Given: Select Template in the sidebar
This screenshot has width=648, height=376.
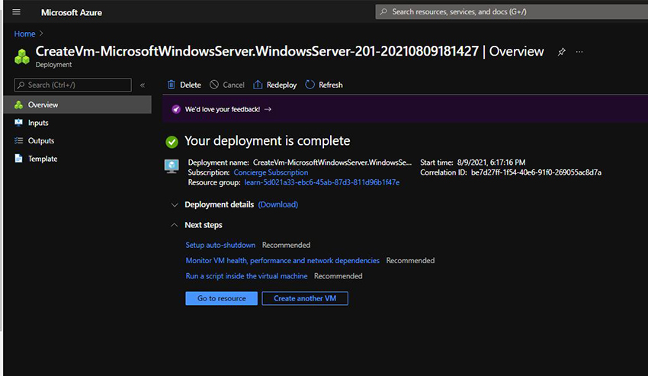Looking at the screenshot, I should tap(43, 159).
